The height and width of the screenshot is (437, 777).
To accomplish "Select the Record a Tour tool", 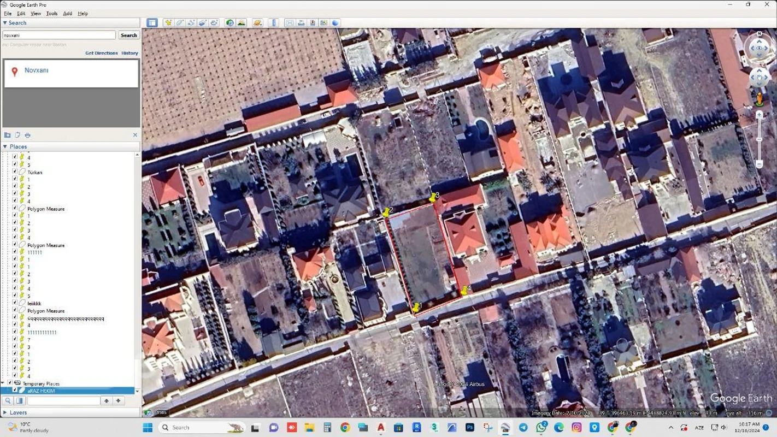I will 214,23.
